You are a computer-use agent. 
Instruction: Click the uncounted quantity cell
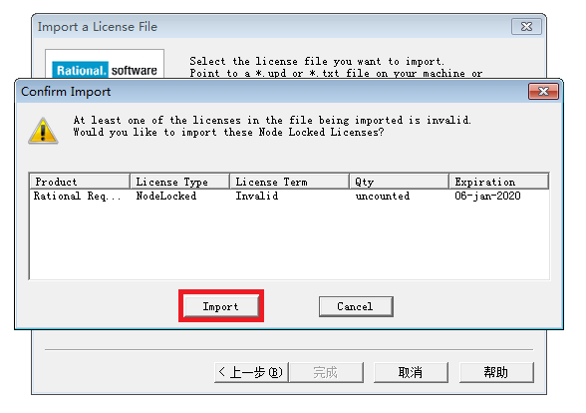[383, 196]
